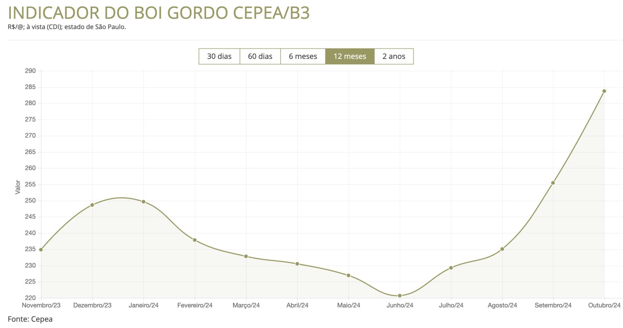
Task: Choose the 6 meses range
Action: point(303,56)
